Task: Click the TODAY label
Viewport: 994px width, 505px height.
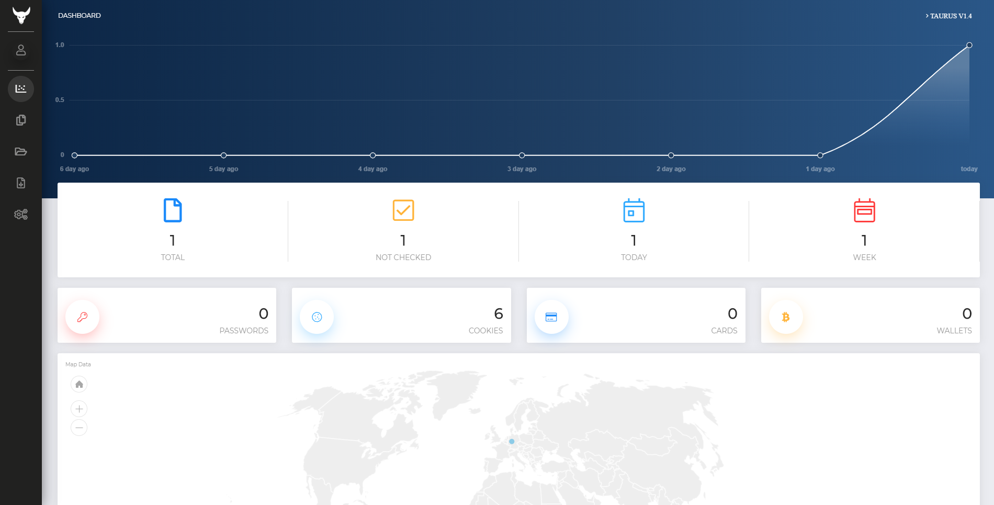Action: (x=634, y=257)
